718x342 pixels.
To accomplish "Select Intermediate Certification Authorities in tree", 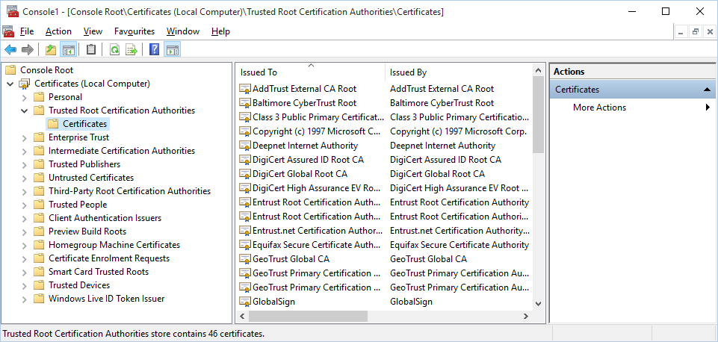I will pos(121,151).
